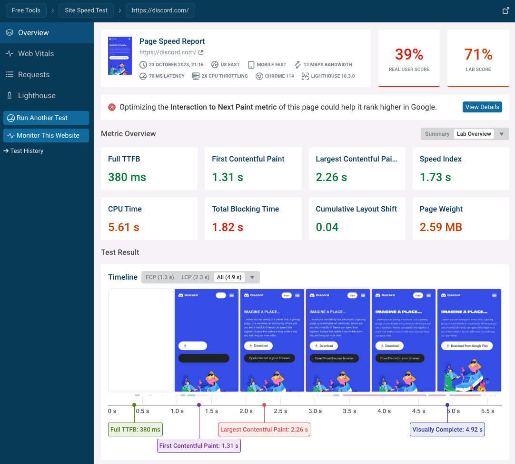The width and height of the screenshot is (515, 464).
Task: Go to Free Tools breadcrumb
Action: [26, 10]
